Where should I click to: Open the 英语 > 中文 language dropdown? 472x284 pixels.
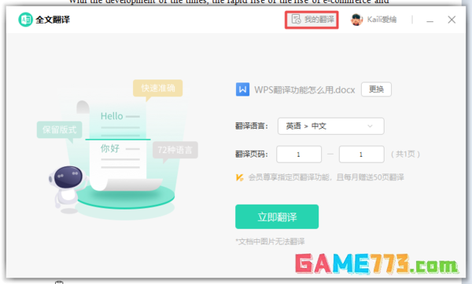331,126
